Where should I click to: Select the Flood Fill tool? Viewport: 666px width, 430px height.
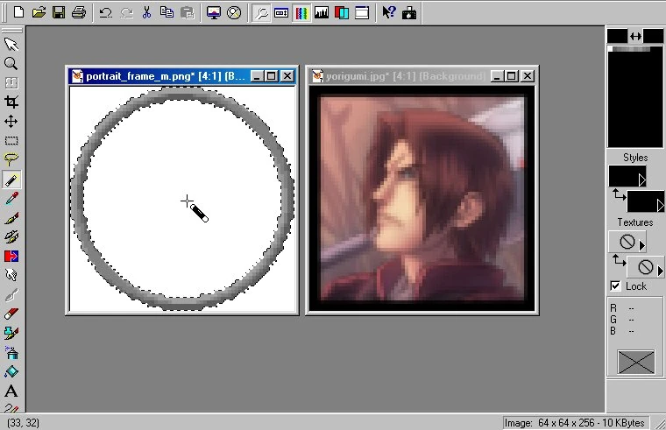(x=11, y=371)
